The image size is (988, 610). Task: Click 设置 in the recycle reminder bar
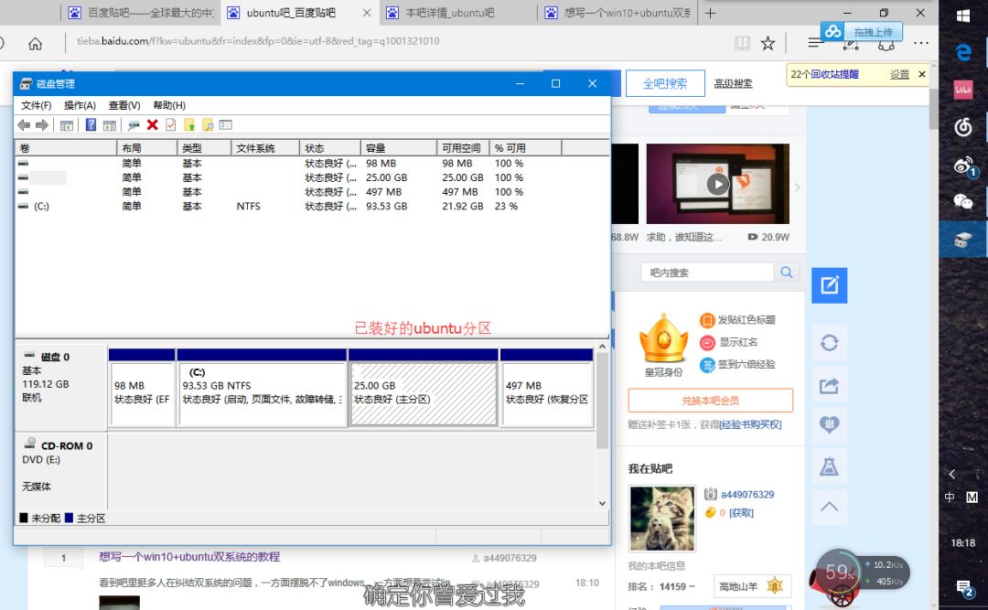899,74
